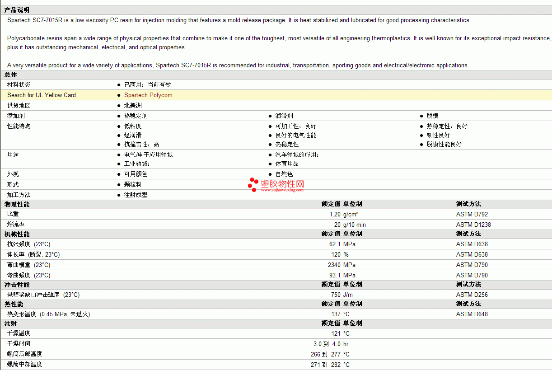Select the feature '抗撞击性，高'

click(142, 144)
